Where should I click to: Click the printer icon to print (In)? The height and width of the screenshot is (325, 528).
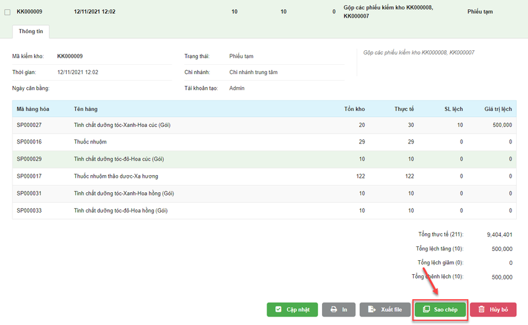334,309
